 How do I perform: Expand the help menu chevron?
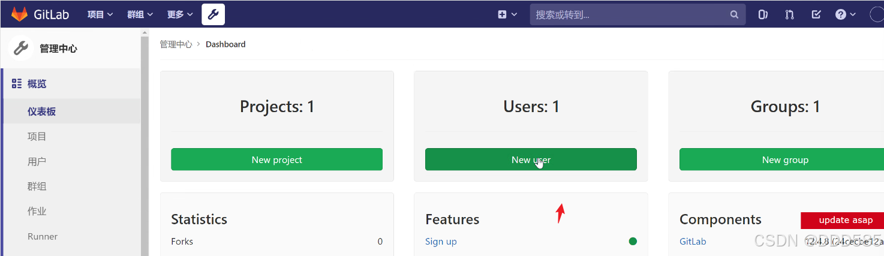[853, 14]
